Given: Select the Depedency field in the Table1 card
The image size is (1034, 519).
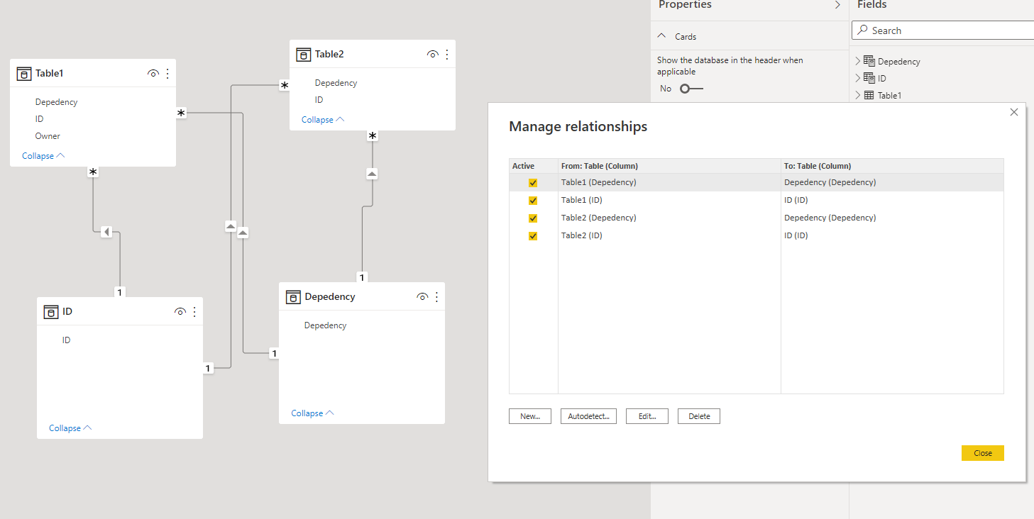Looking at the screenshot, I should pyautogui.click(x=56, y=102).
